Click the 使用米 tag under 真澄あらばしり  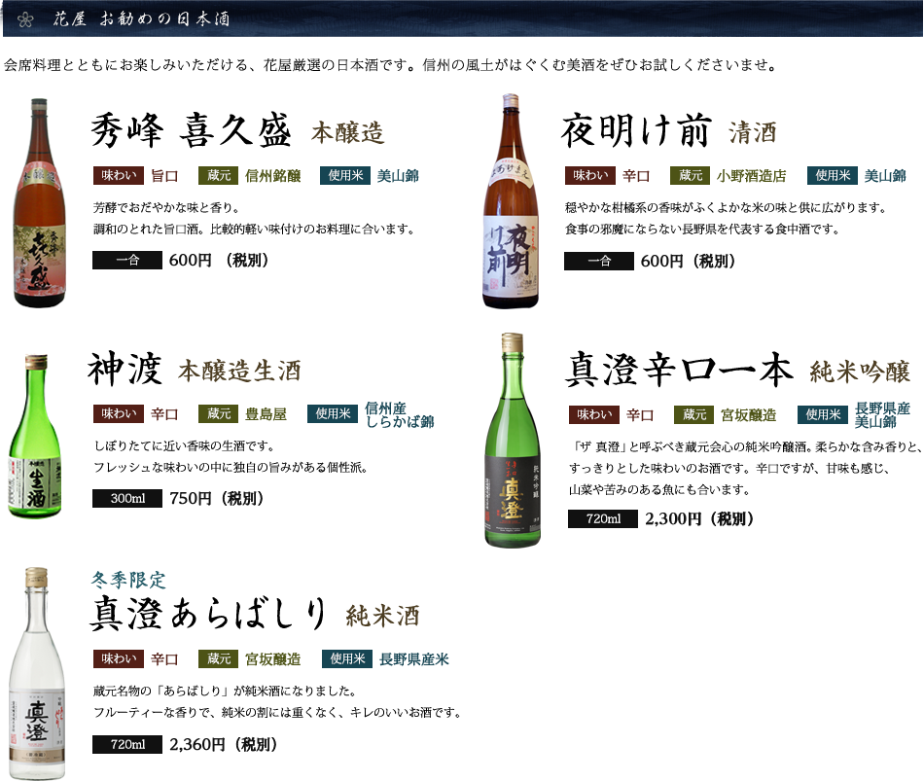(x=347, y=659)
